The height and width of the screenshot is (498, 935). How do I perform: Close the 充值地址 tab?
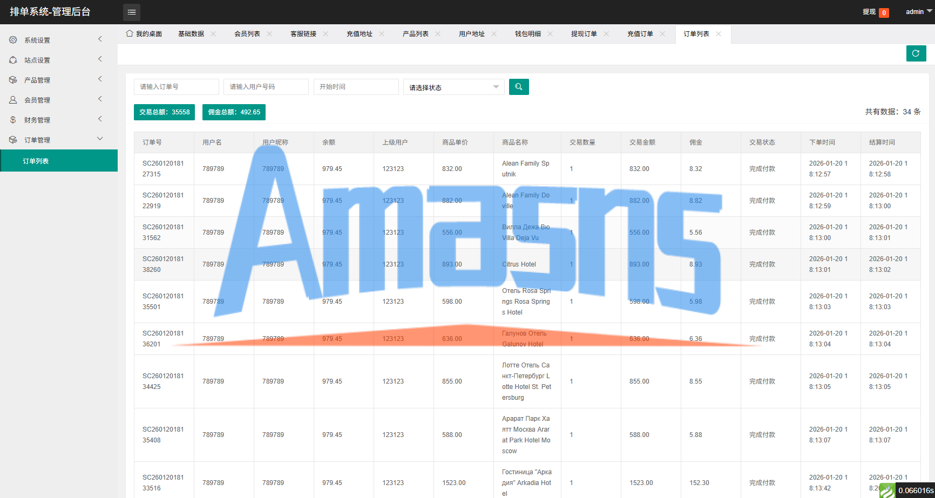tap(382, 33)
